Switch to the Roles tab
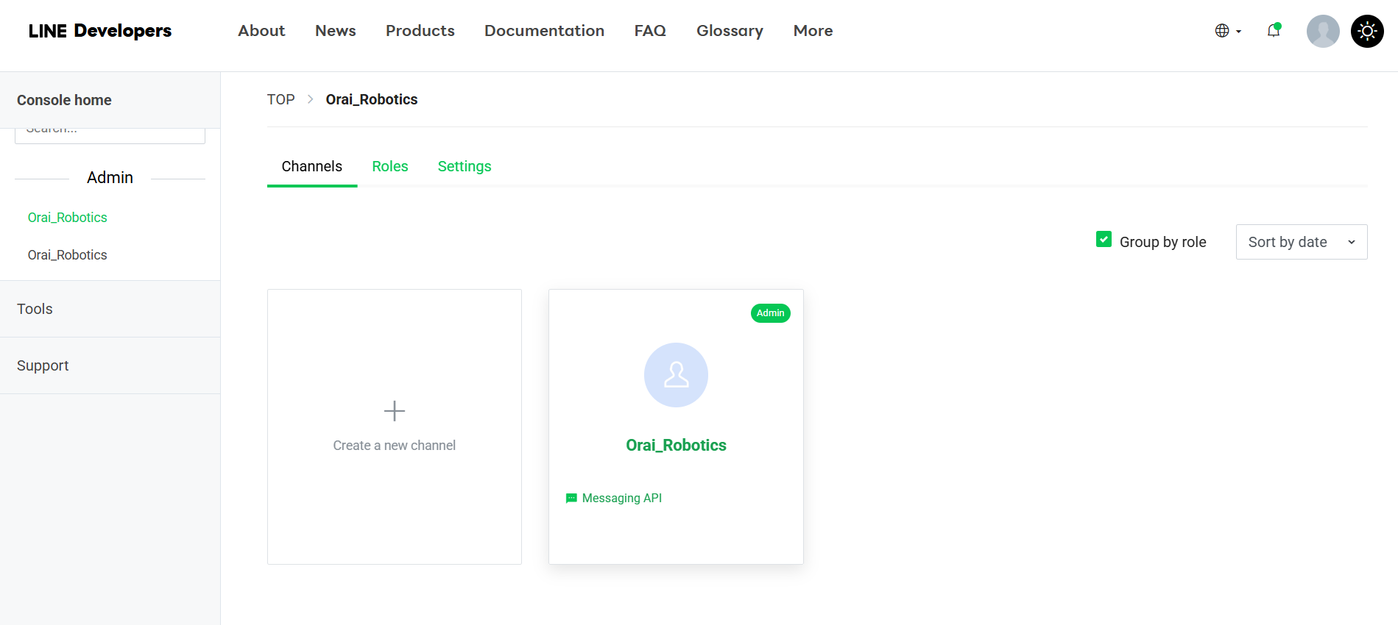This screenshot has height=625, width=1398. pos(389,166)
